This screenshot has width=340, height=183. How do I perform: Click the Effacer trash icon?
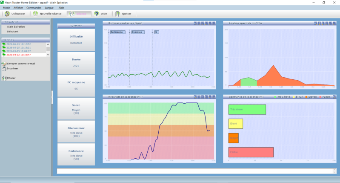coord(4,78)
